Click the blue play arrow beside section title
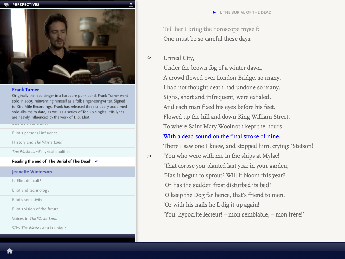 (x=214, y=12)
